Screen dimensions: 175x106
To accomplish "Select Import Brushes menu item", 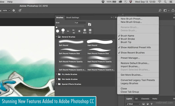I will click(x=130, y=67).
